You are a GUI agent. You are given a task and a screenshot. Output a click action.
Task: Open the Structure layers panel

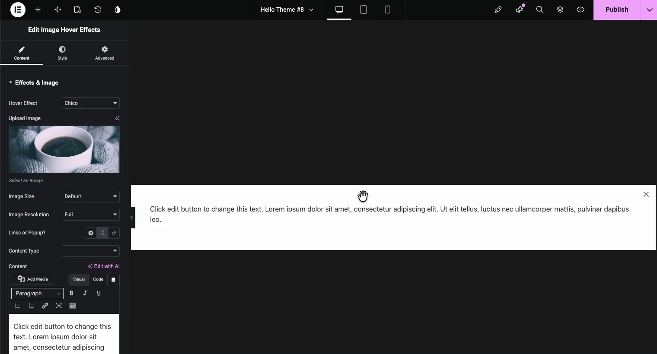[x=560, y=9]
